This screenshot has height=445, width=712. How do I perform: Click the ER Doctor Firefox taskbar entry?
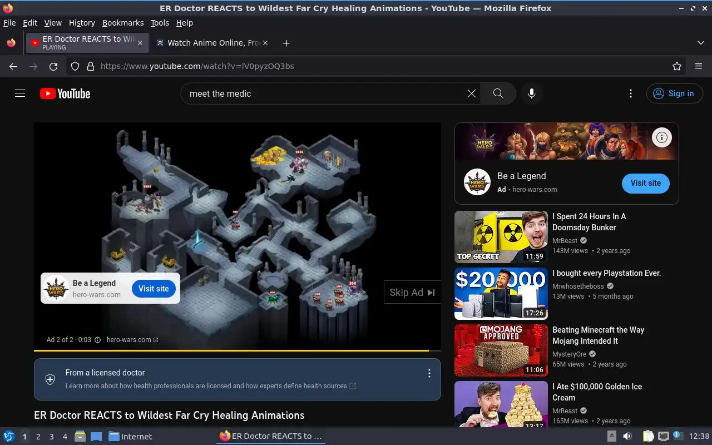[271, 436]
